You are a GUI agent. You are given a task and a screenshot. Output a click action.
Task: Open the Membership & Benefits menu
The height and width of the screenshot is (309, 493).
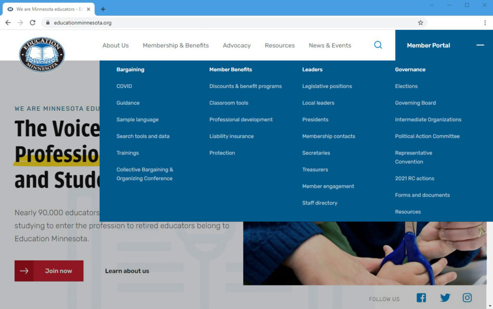176,45
